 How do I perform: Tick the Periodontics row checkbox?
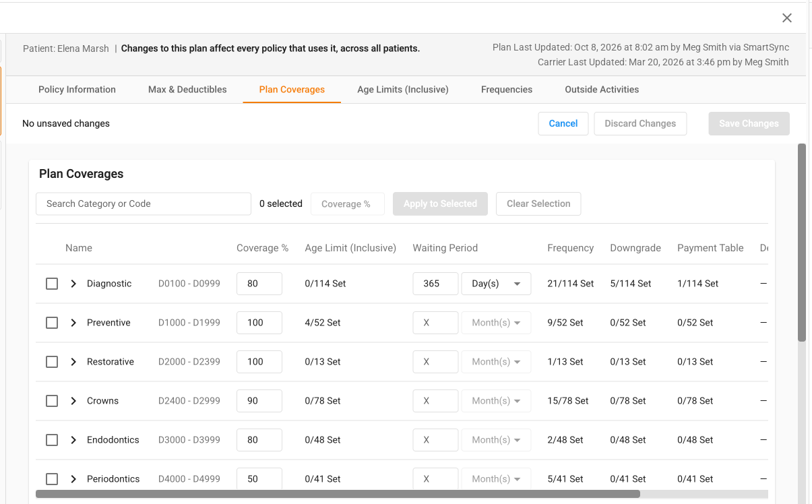tap(52, 479)
